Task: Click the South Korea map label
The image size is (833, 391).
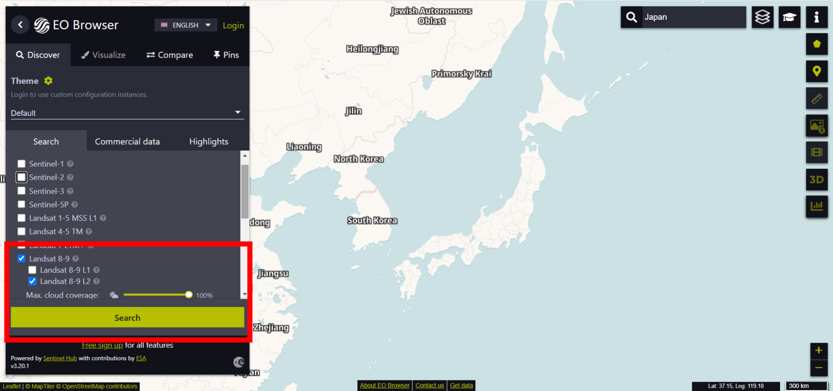Action: (x=372, y=220)
